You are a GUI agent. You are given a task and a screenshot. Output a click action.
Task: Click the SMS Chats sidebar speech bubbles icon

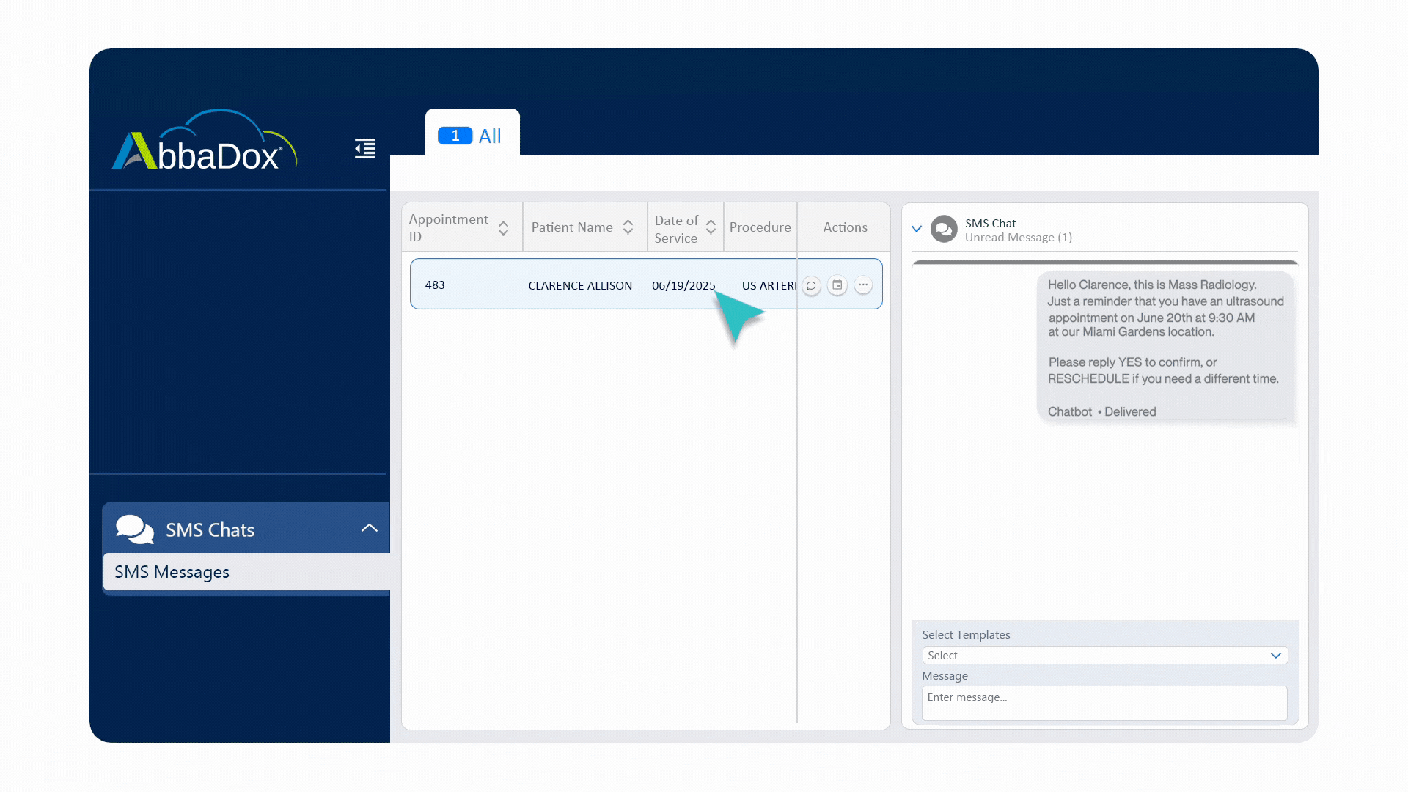pos(135,529)
